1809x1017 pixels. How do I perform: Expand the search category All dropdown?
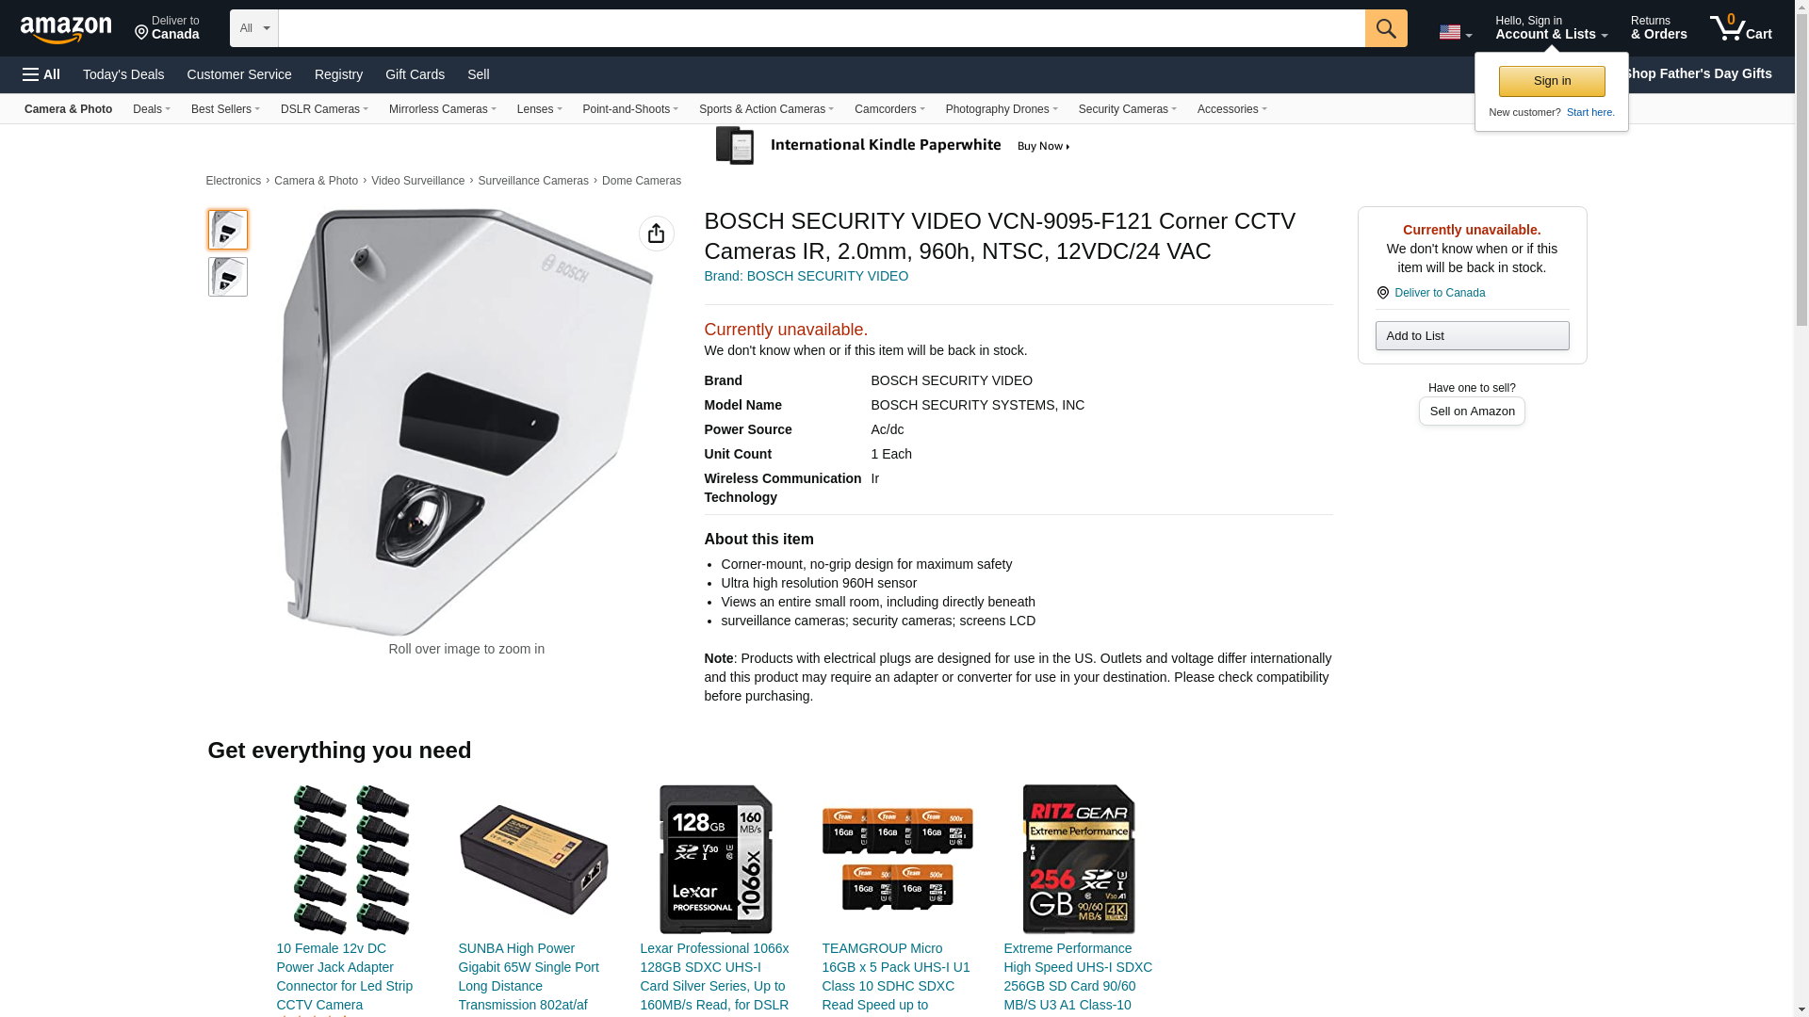click(254, 28)
